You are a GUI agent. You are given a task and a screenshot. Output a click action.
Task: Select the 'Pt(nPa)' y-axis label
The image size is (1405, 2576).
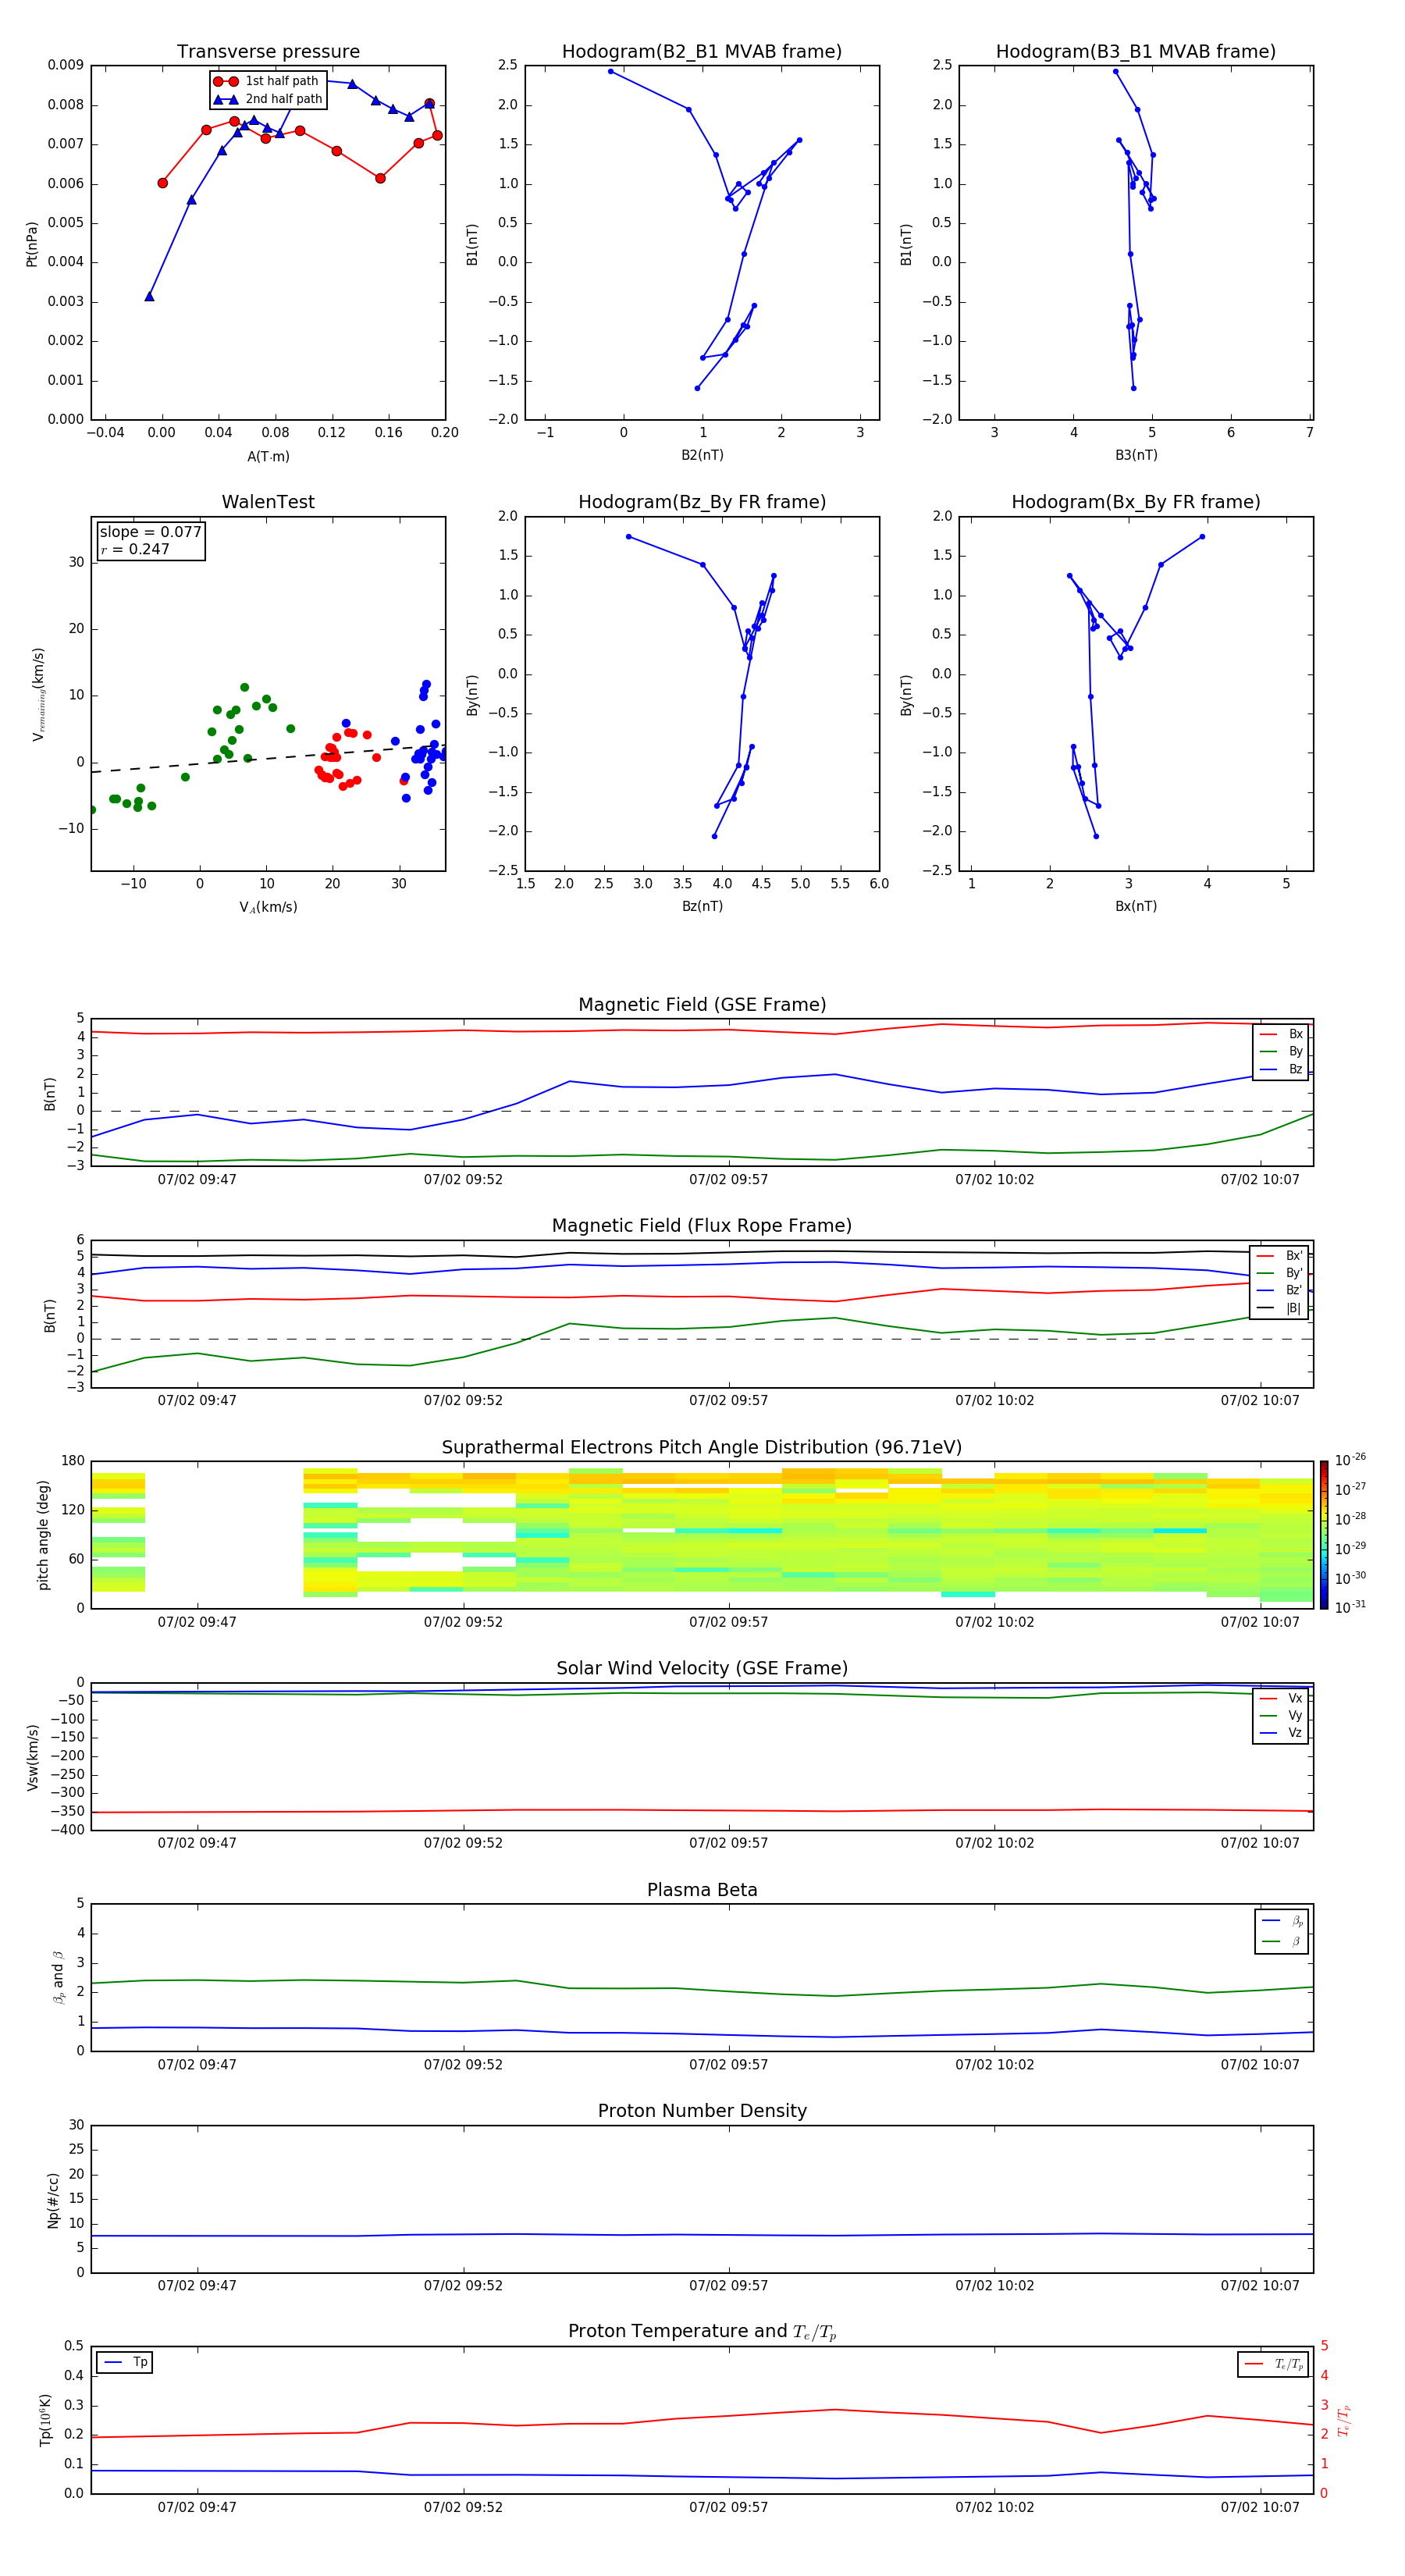(32, 244)
